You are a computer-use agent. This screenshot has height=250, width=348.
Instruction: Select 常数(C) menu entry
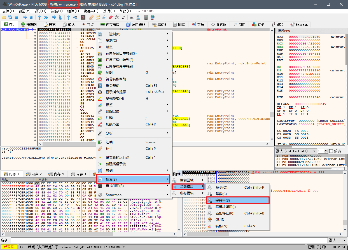238,194
